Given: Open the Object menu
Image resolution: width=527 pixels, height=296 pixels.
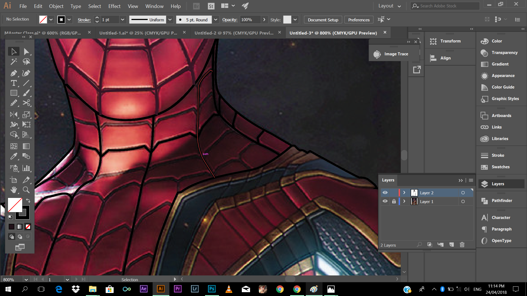Looking at the screenshot, I should [x=56, y=6].
